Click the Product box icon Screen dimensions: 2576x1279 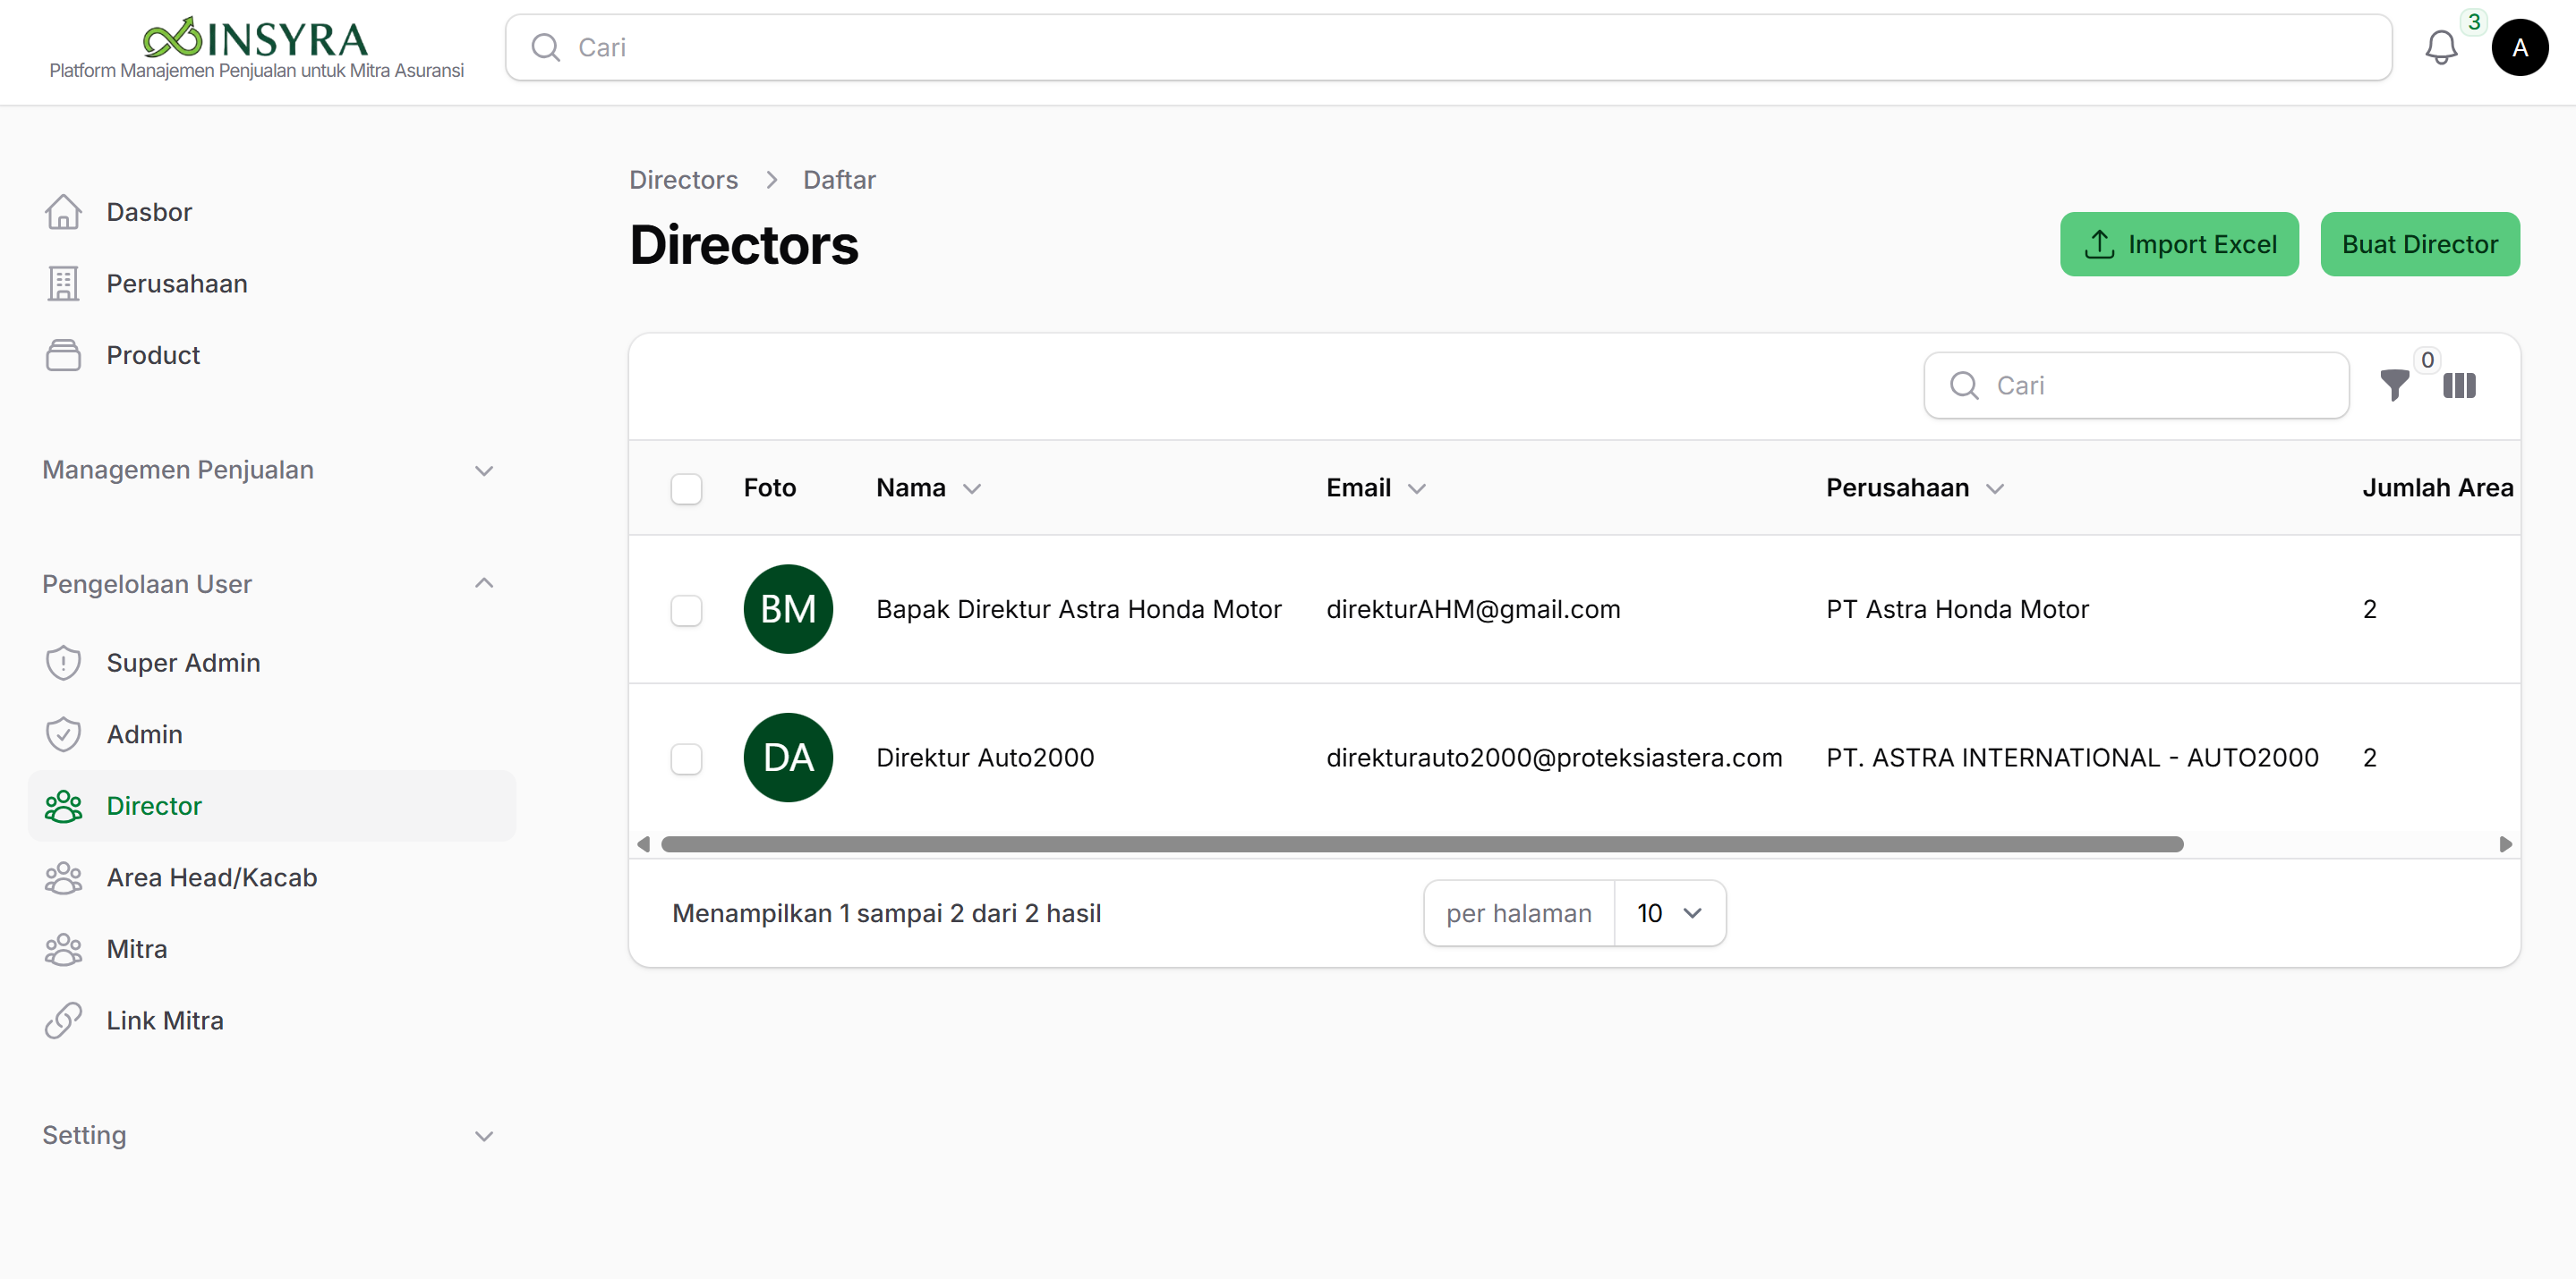[63, 355]
